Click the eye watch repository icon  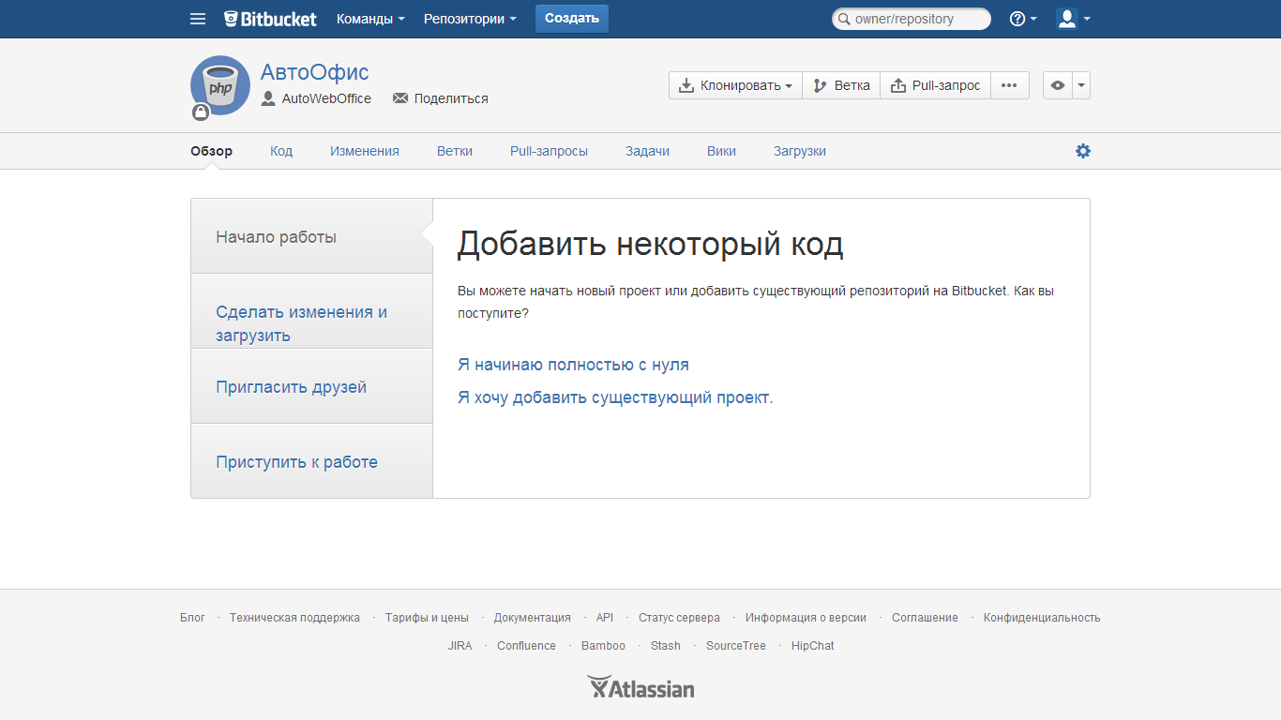tap(1058, 85)
